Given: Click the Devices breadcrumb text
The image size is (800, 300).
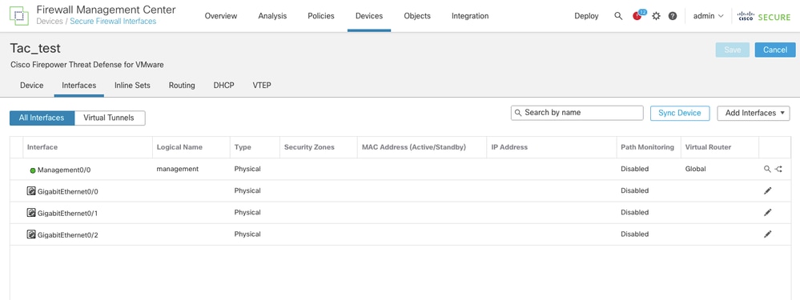Looking at the screenshot, I should click(x=50, y=22).
